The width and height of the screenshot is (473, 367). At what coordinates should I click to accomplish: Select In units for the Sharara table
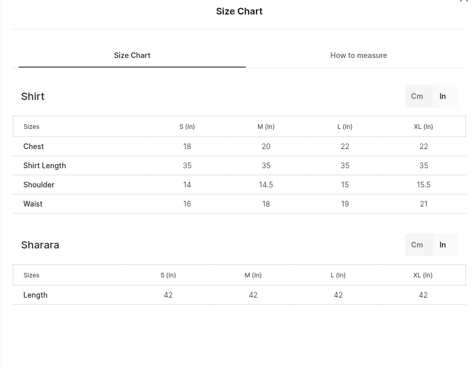(442, 245)
